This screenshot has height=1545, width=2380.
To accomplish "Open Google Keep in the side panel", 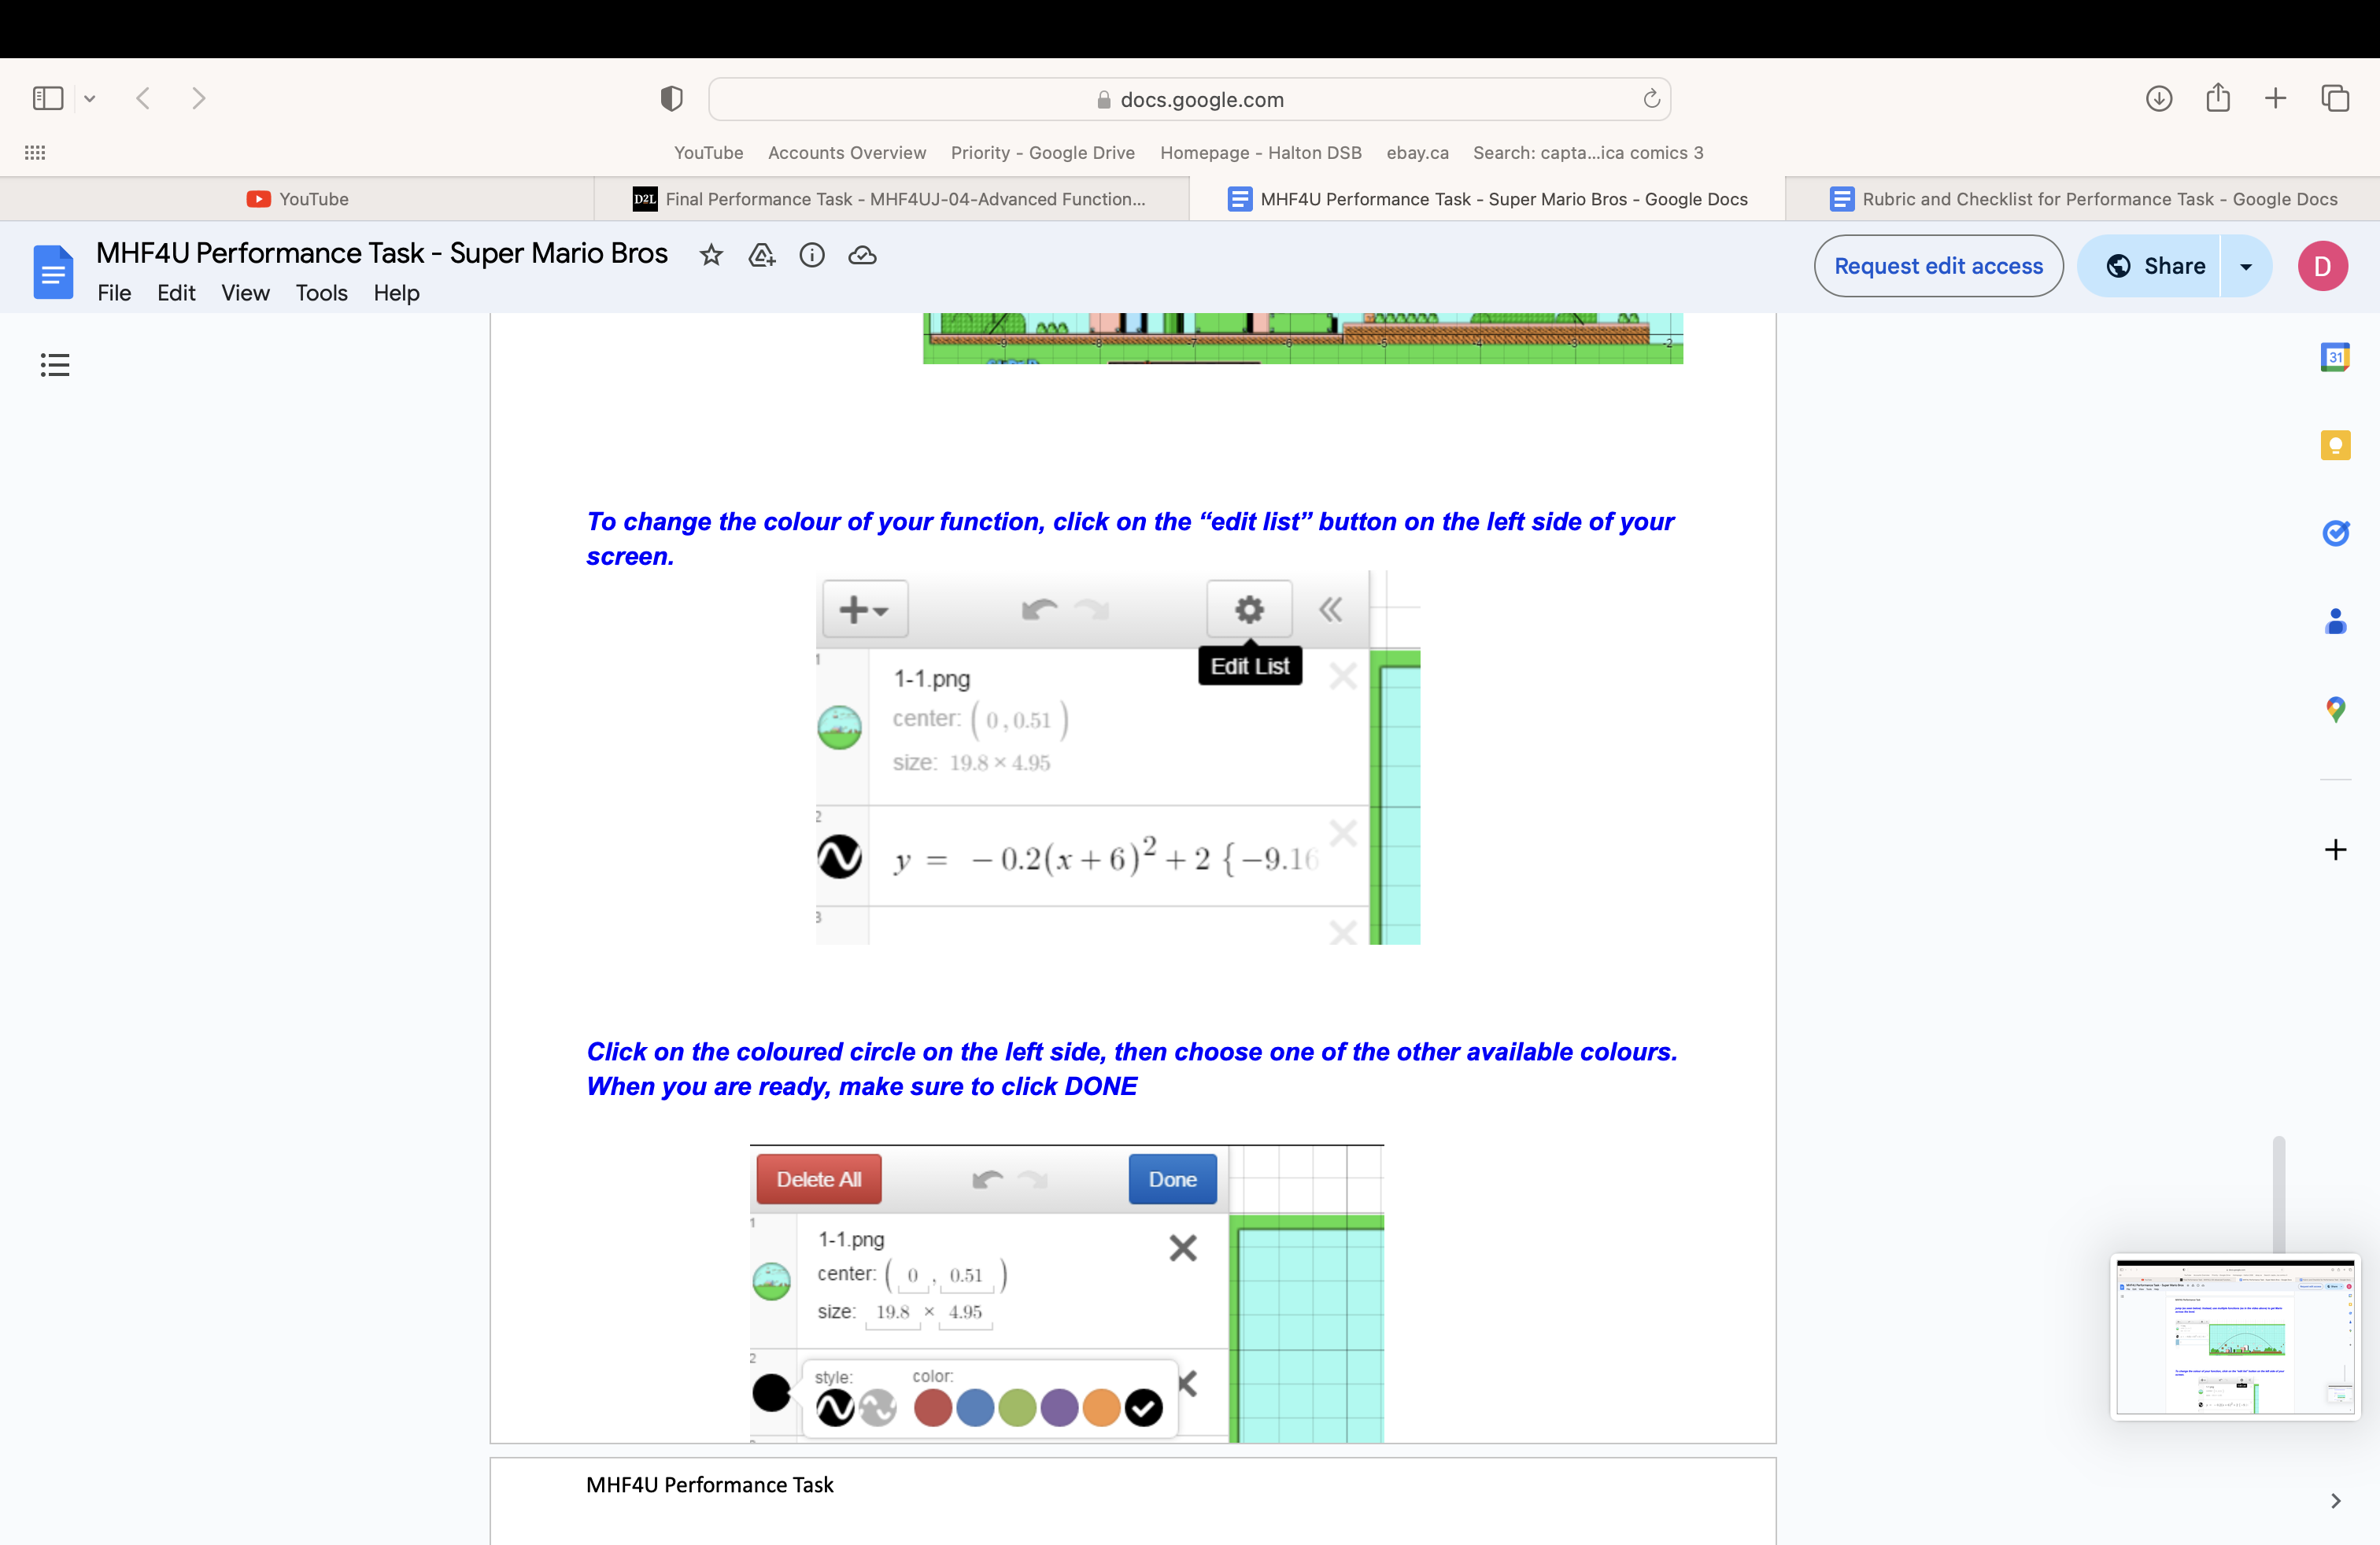I will 2336,446.
